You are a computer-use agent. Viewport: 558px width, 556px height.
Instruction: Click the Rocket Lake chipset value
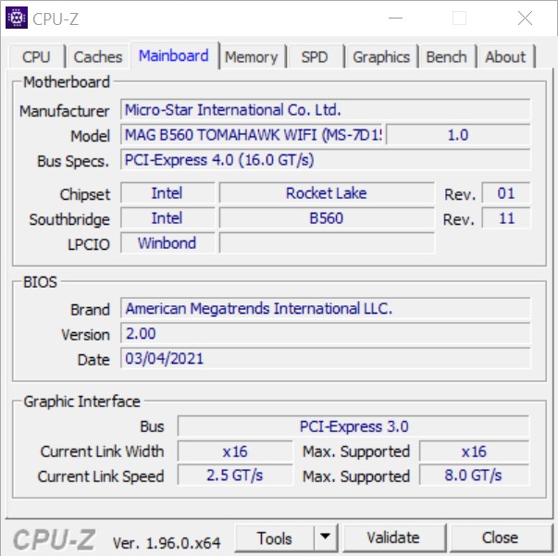click(327, 193)
